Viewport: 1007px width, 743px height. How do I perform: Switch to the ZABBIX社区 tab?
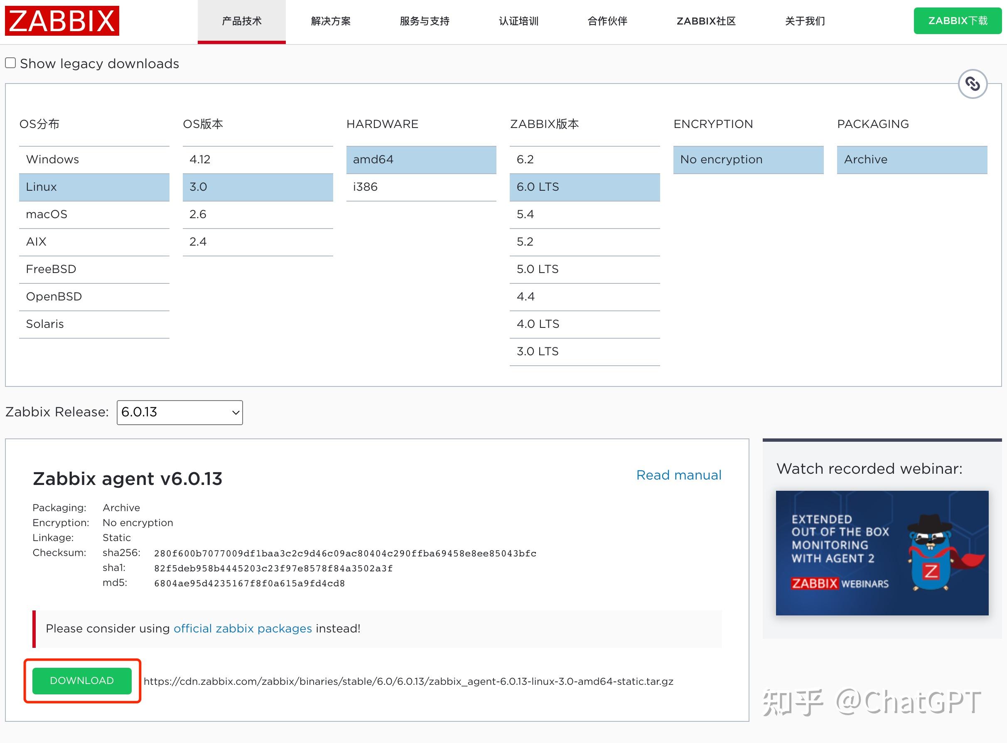(705, 21)
